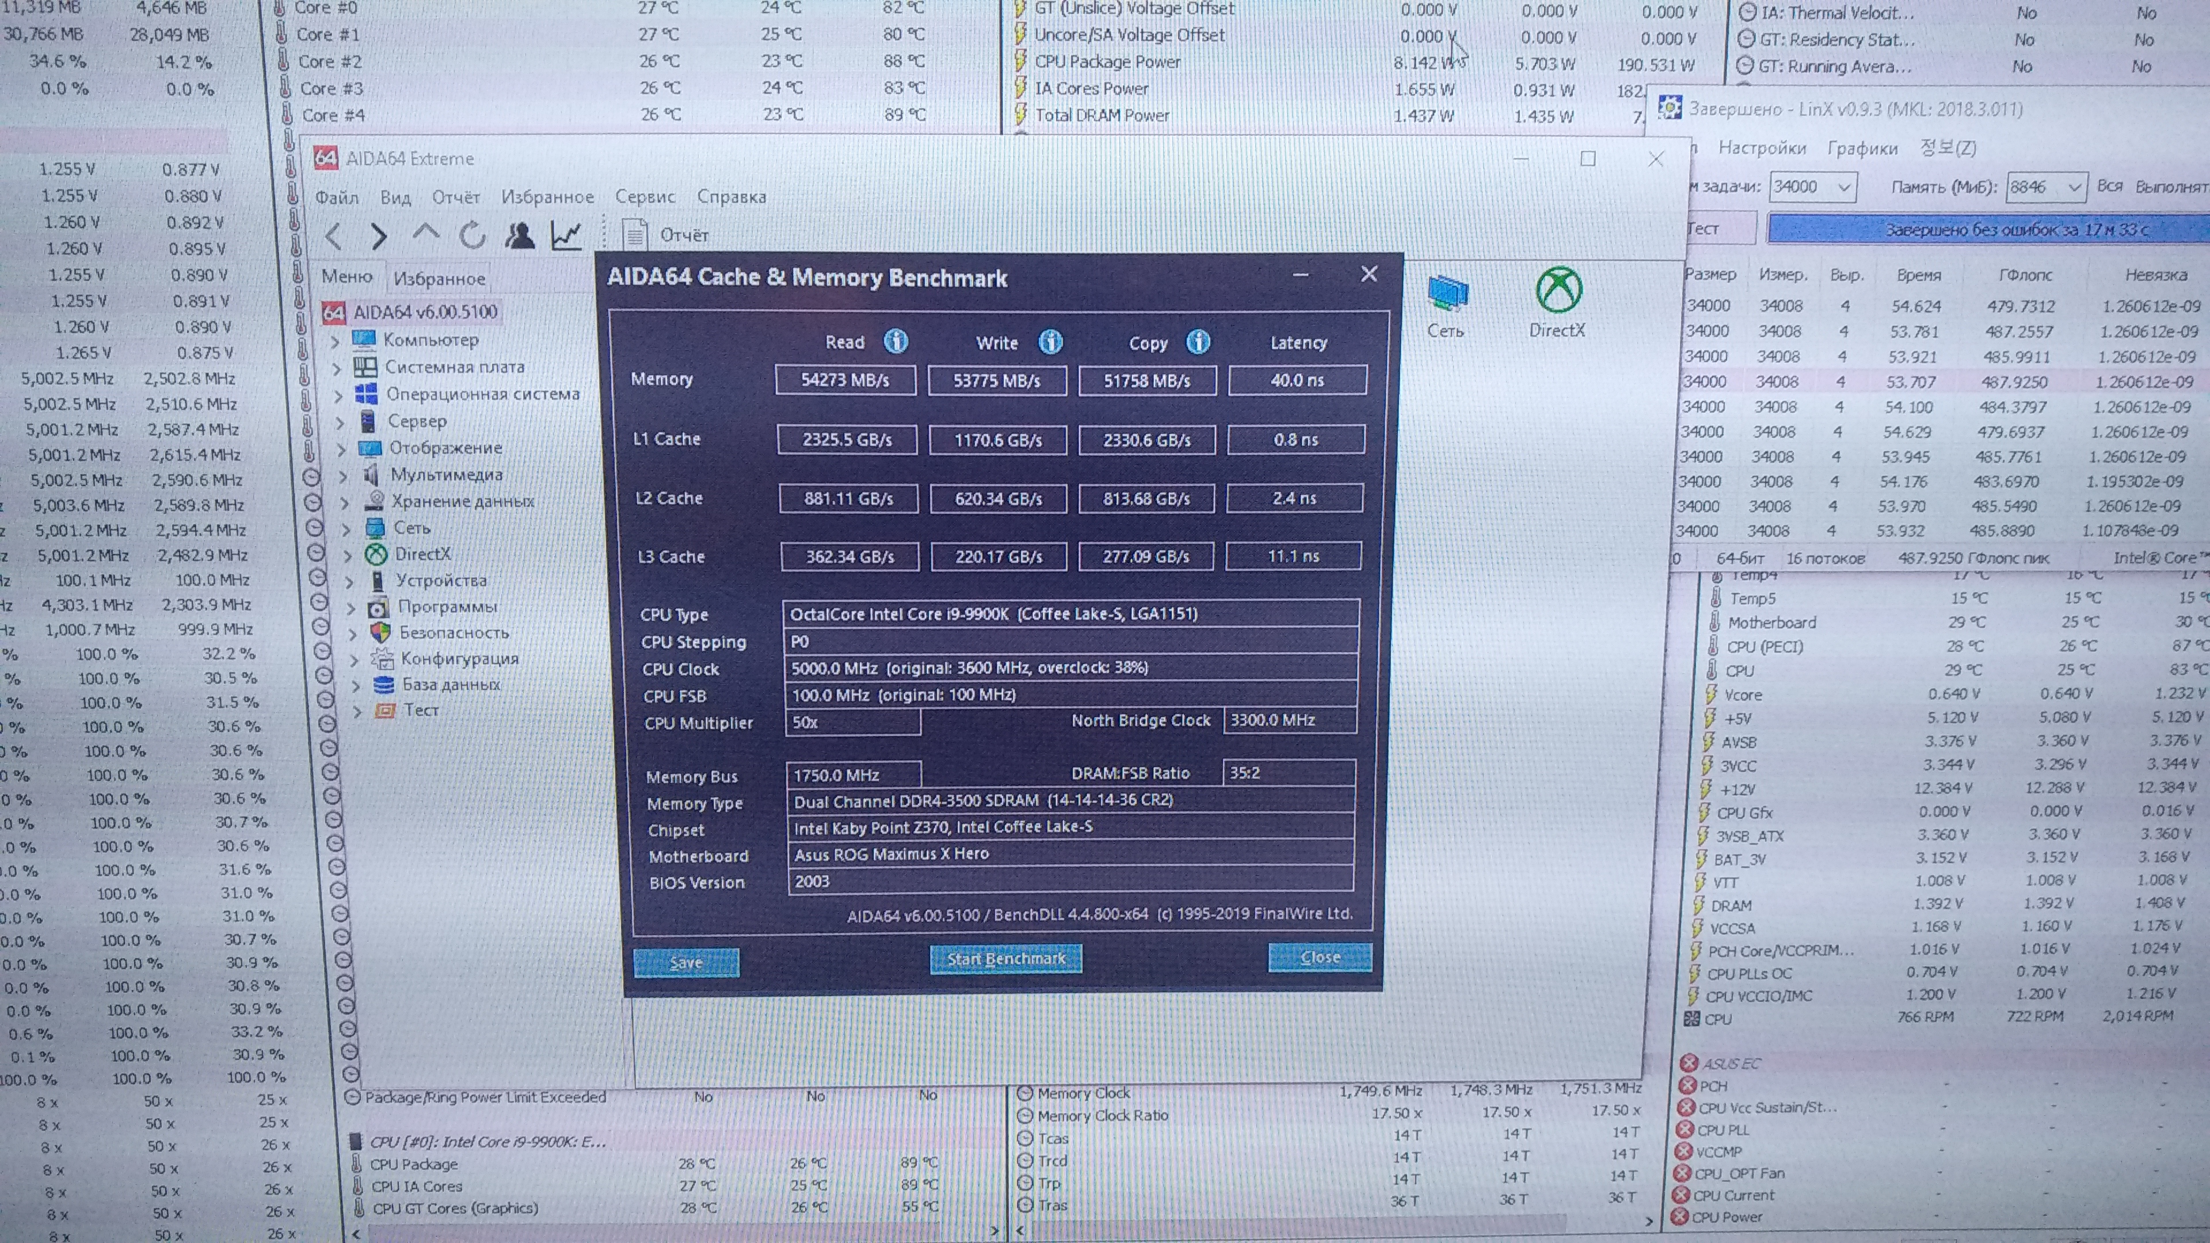Open the Сервис menu
Viewport: 2210px width, 1243px height.
click(x=645, y=196)
